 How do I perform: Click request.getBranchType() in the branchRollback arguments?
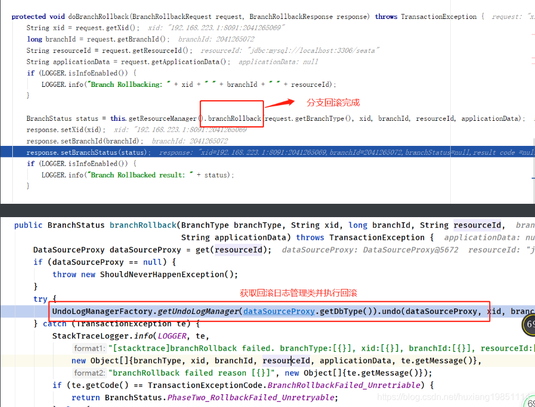[x=308, y=119]
